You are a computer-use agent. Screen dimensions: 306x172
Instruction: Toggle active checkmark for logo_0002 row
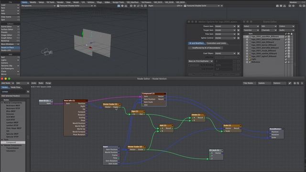click(x=286, y=42)
